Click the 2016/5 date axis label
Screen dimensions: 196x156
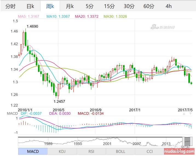(x=59, y=110)
